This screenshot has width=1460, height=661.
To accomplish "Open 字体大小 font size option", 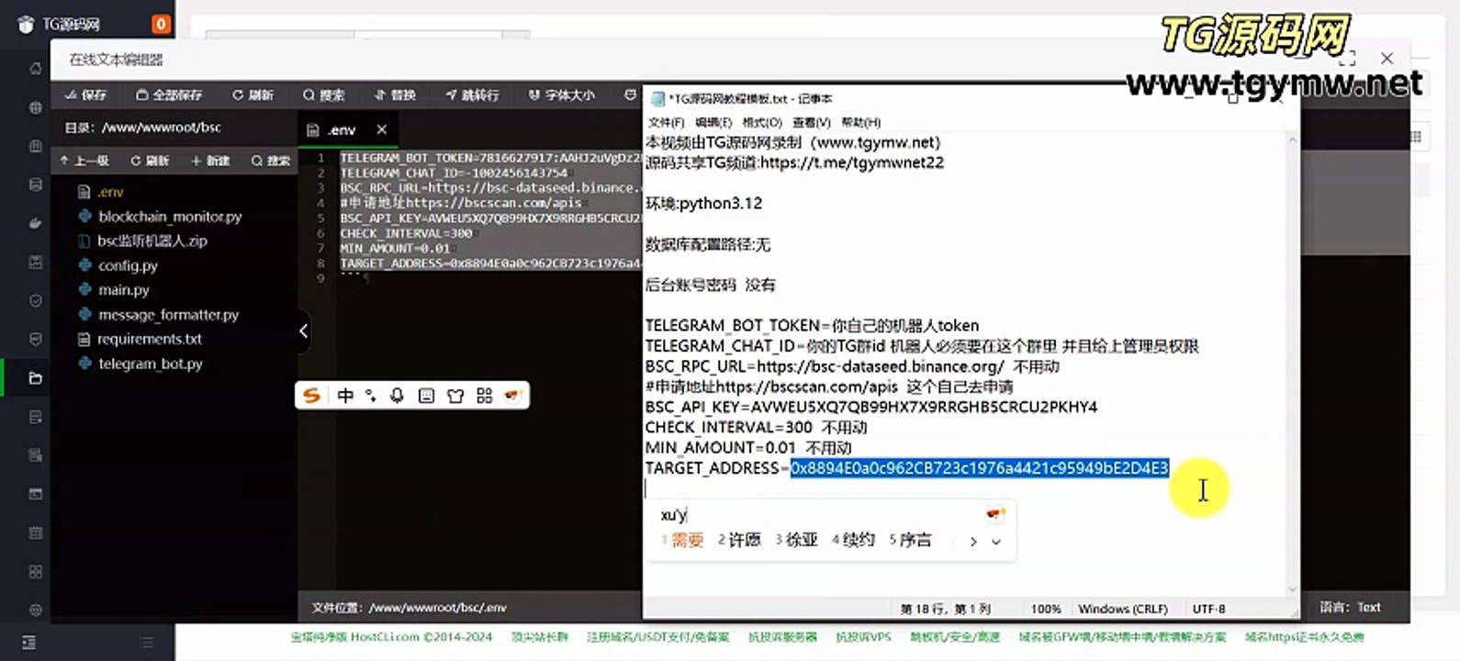I will coord(561,95).
